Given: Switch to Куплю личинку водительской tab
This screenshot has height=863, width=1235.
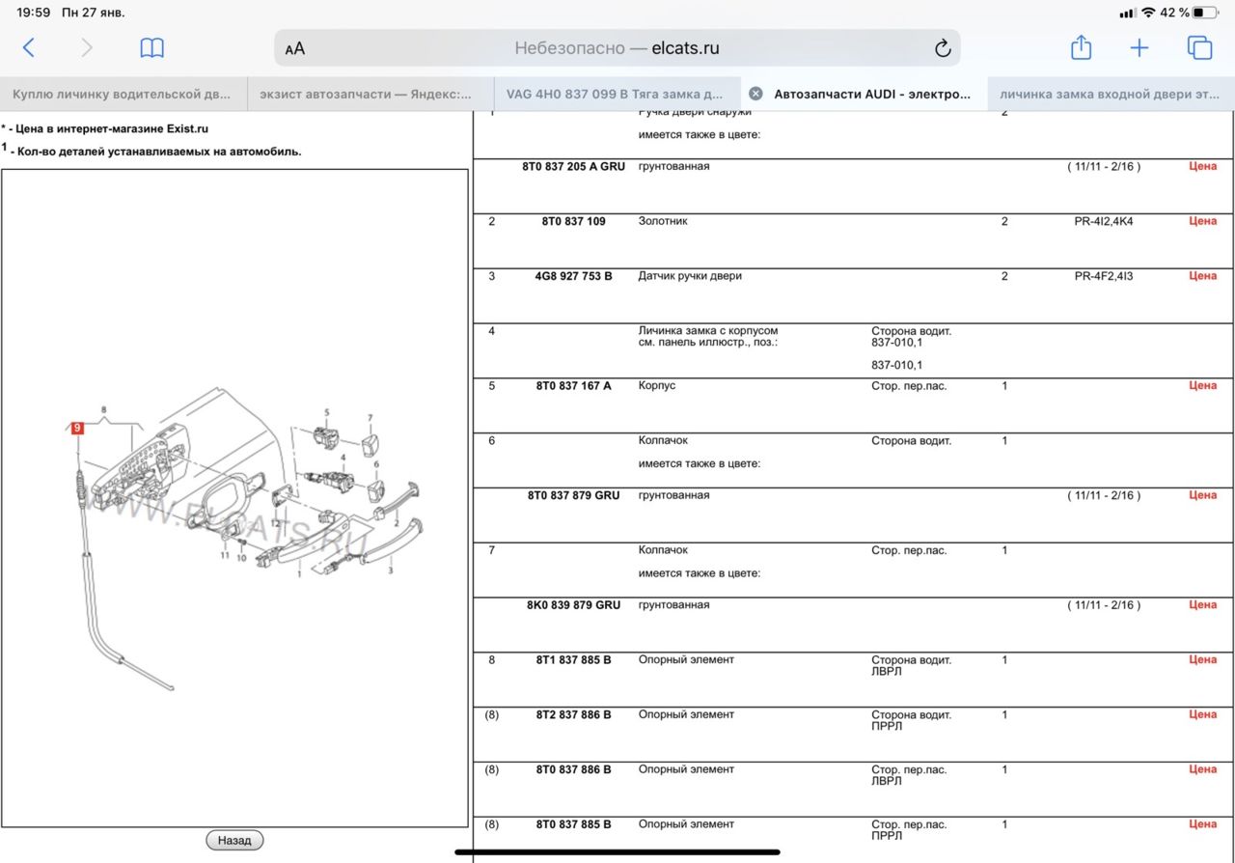Looking at the screenshot, I should point(123,94).
